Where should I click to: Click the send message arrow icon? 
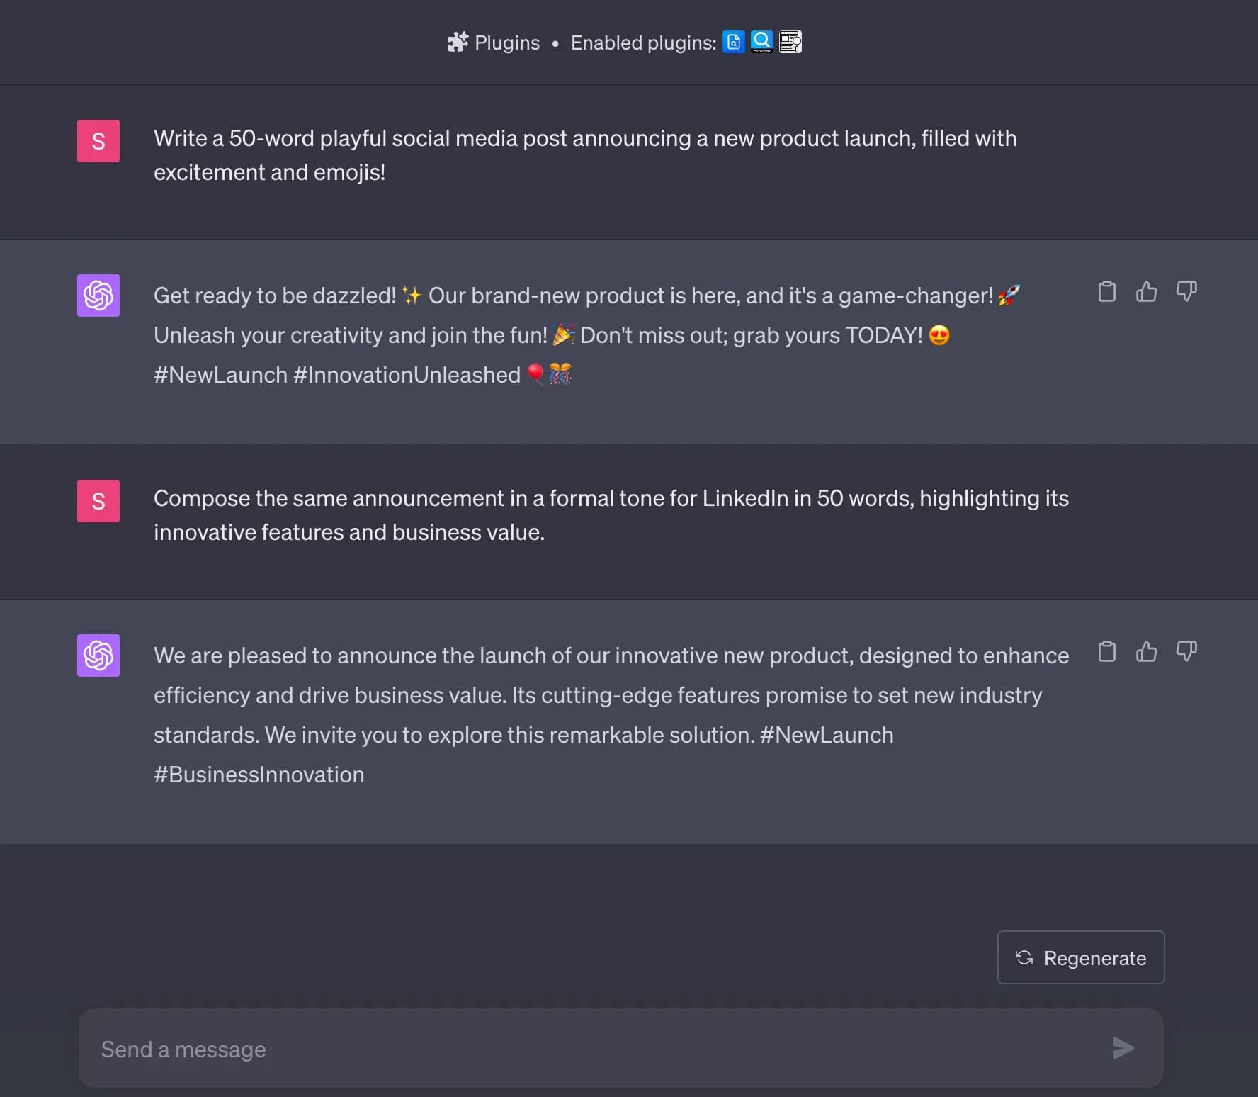click(1123, 1048)
